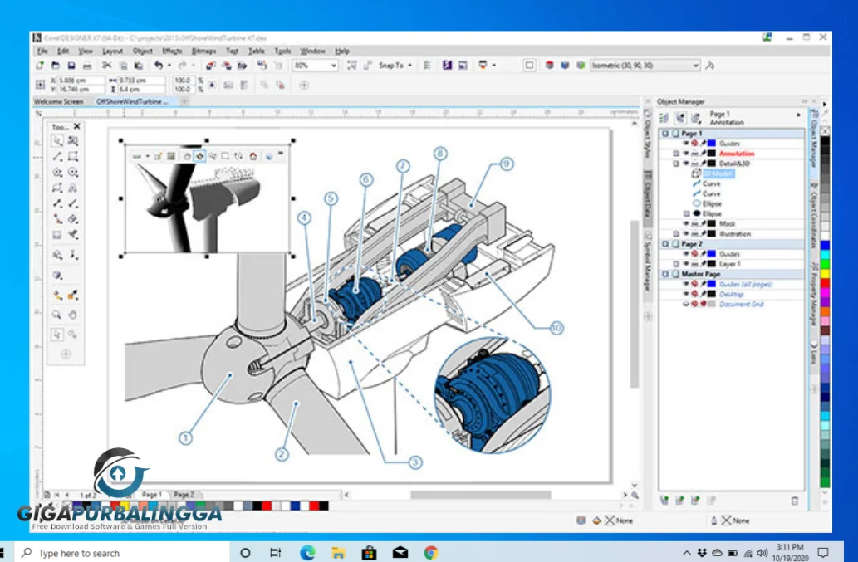Open the File menu

click(x=42, y=51)
